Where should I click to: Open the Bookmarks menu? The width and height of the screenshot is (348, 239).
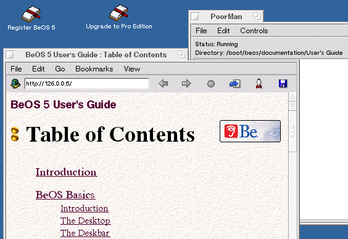pyautogui.click(x=94, y=69)
